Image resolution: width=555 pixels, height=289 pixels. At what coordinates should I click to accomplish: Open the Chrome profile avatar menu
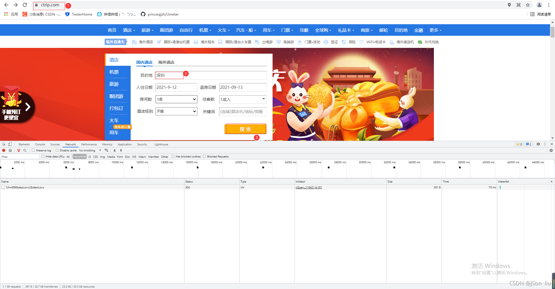(x=539, y=5)
